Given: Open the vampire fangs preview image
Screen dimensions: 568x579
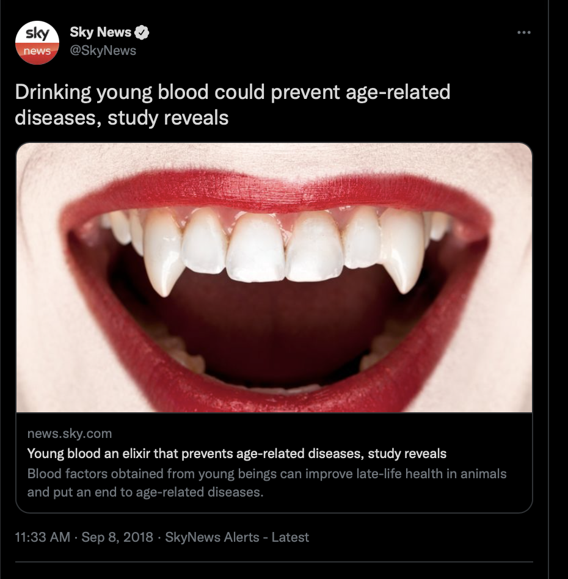Looking at the screenshot, I should tap(274, 277).
